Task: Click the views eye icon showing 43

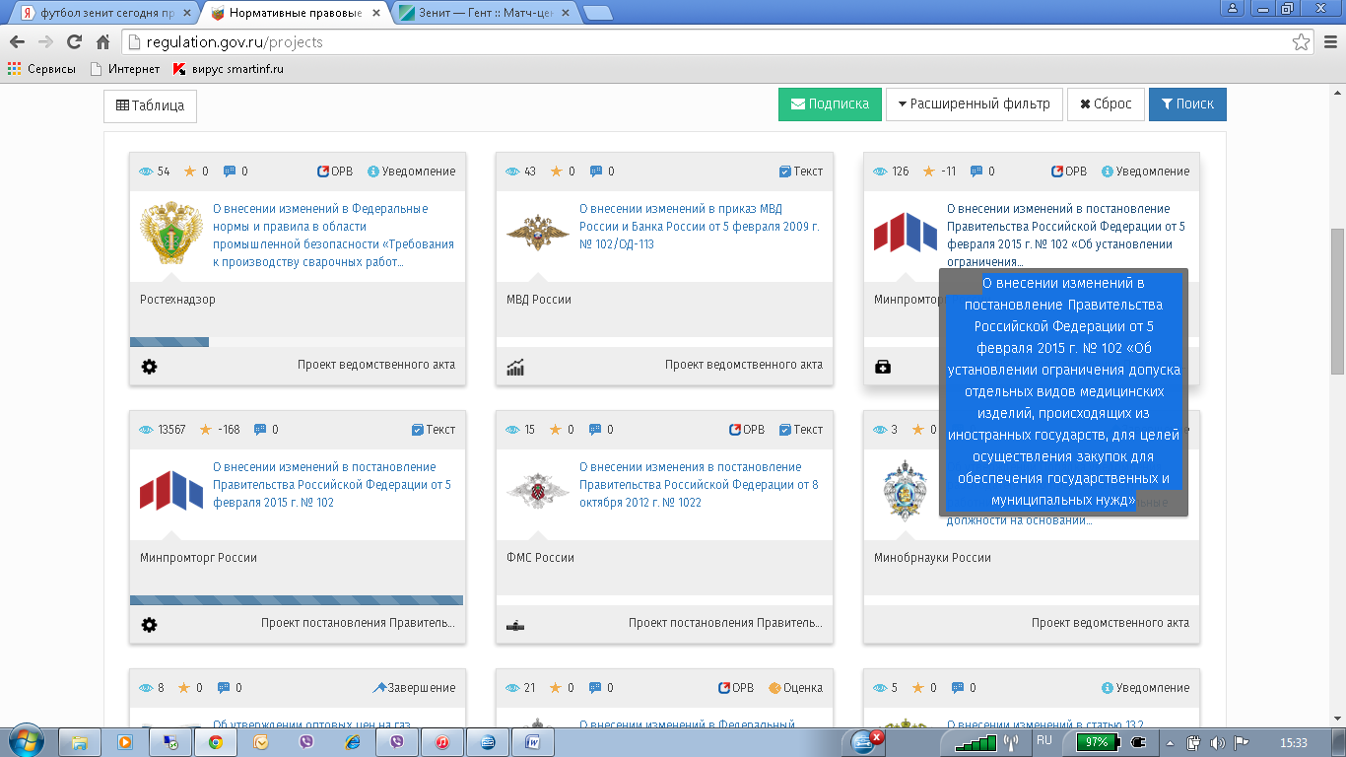Action: 512,172
